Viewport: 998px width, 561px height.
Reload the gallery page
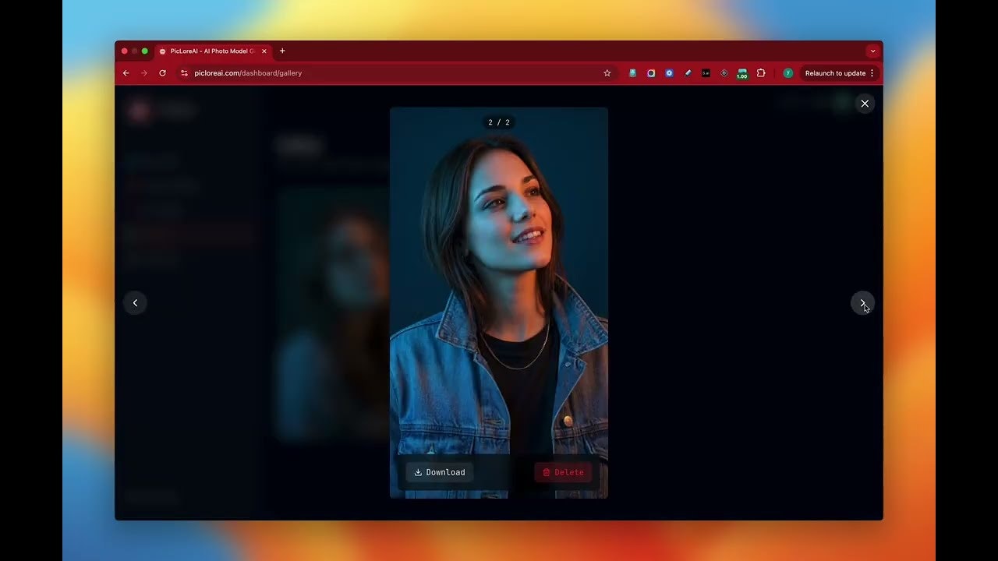162,73
